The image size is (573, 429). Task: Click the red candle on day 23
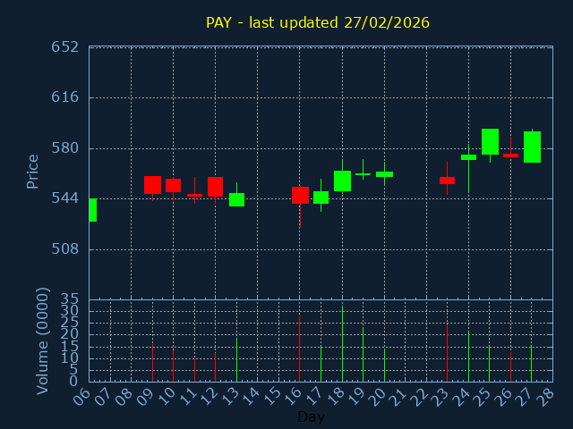click(447, 180)
